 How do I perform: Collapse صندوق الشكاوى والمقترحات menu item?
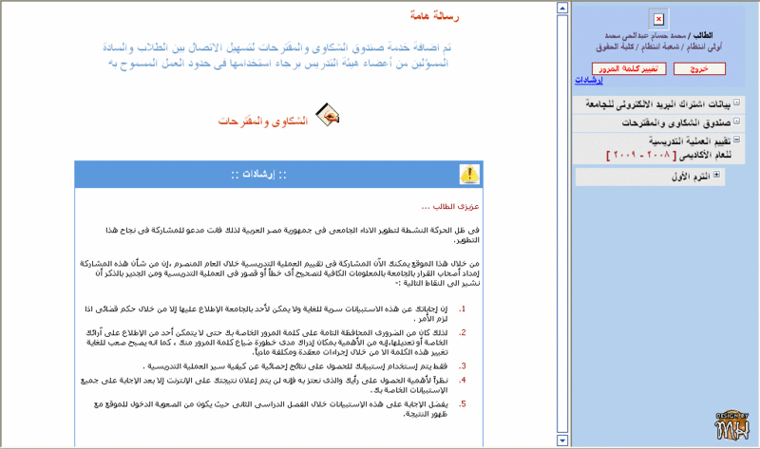[737, 121]
